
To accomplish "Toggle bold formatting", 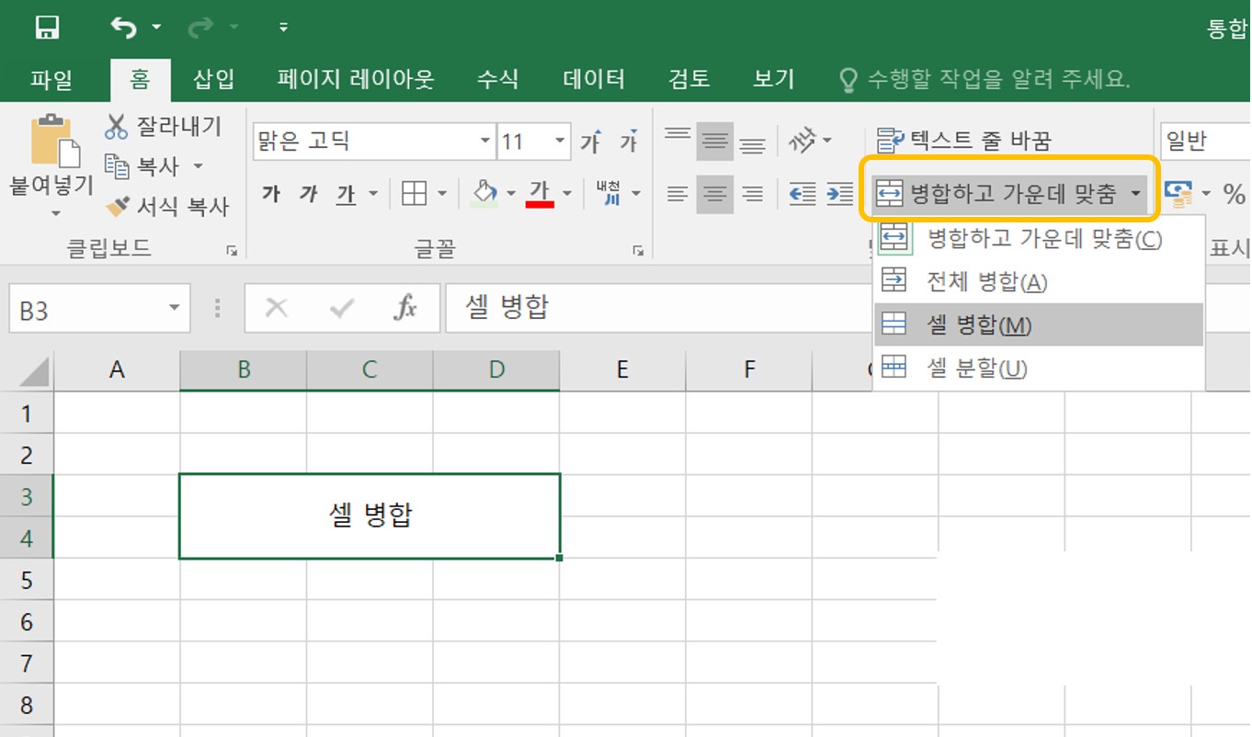I will point(270,193).
